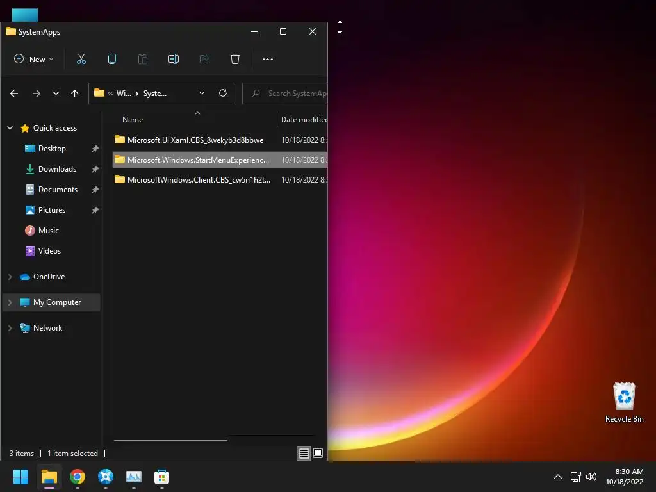The width and height of the screenshot is (656, 492).
Task: Select Microsoft.UI.Xaml.CBS_8wekyb3d8bbwe folder
Action: click(195, 140)
